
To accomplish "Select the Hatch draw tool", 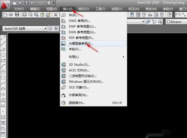I will tap(3, 117).
